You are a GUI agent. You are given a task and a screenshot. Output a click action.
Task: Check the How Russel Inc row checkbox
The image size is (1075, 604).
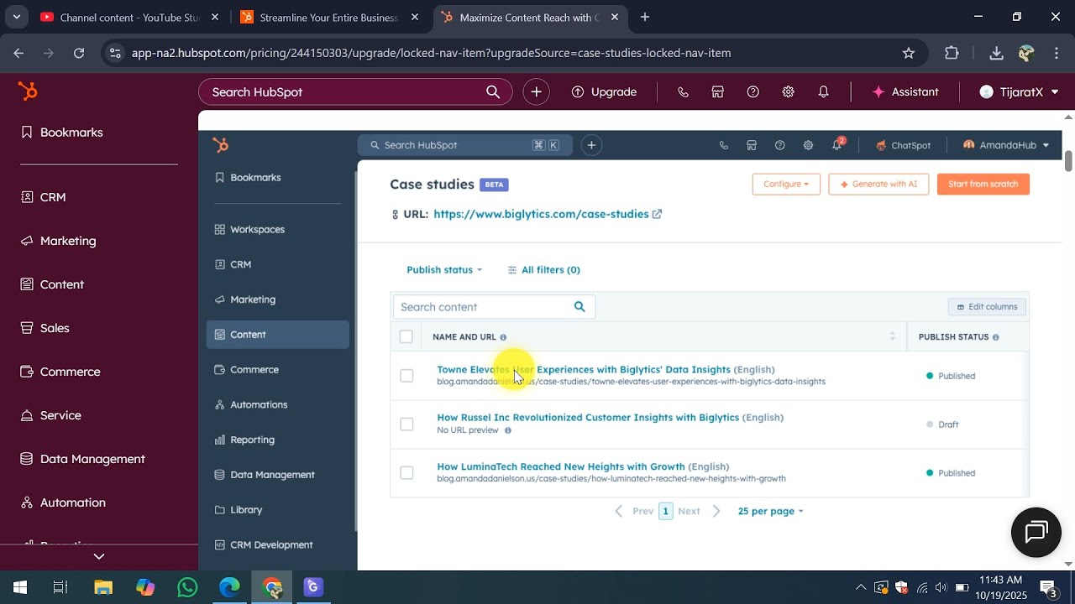[406, 424]
